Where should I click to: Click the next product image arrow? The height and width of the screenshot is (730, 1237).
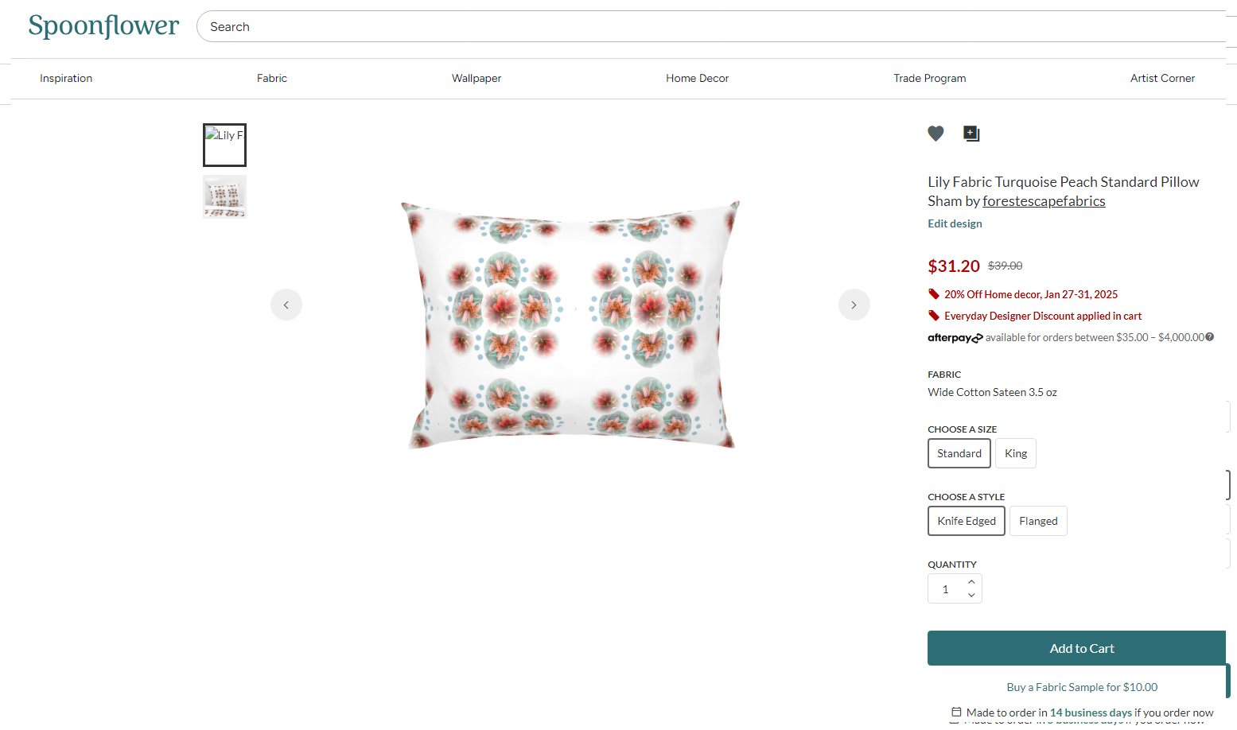point(854,305)
